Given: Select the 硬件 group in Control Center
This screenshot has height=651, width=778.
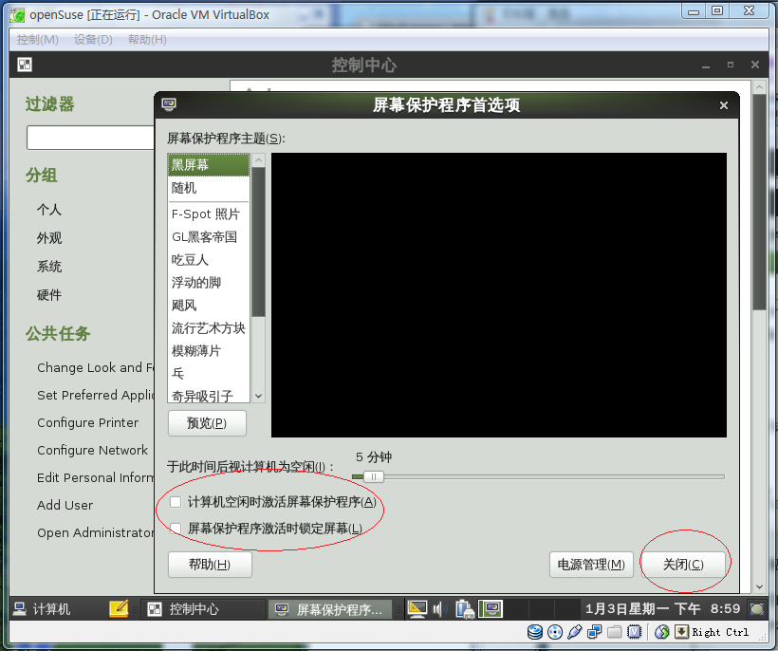Looking at the screenshot, I should tap(49, 295).
